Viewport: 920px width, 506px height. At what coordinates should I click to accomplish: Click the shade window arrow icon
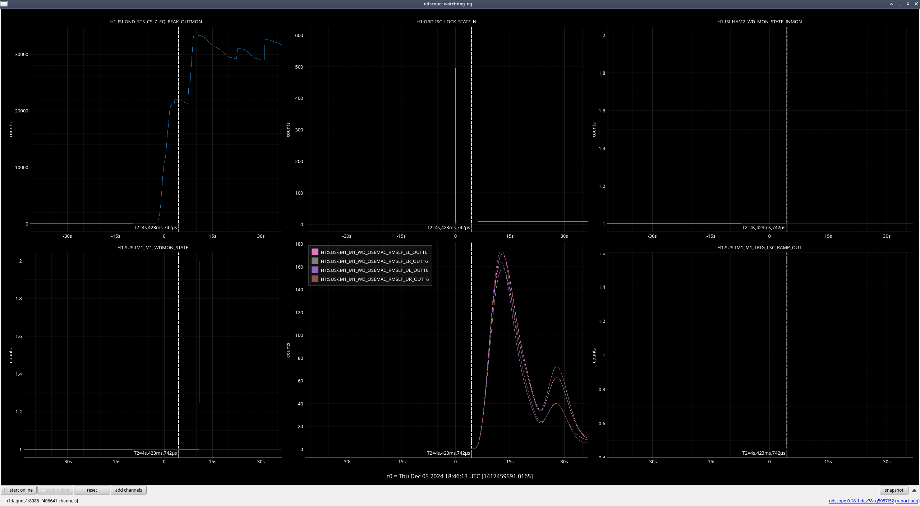click(891, 4)
